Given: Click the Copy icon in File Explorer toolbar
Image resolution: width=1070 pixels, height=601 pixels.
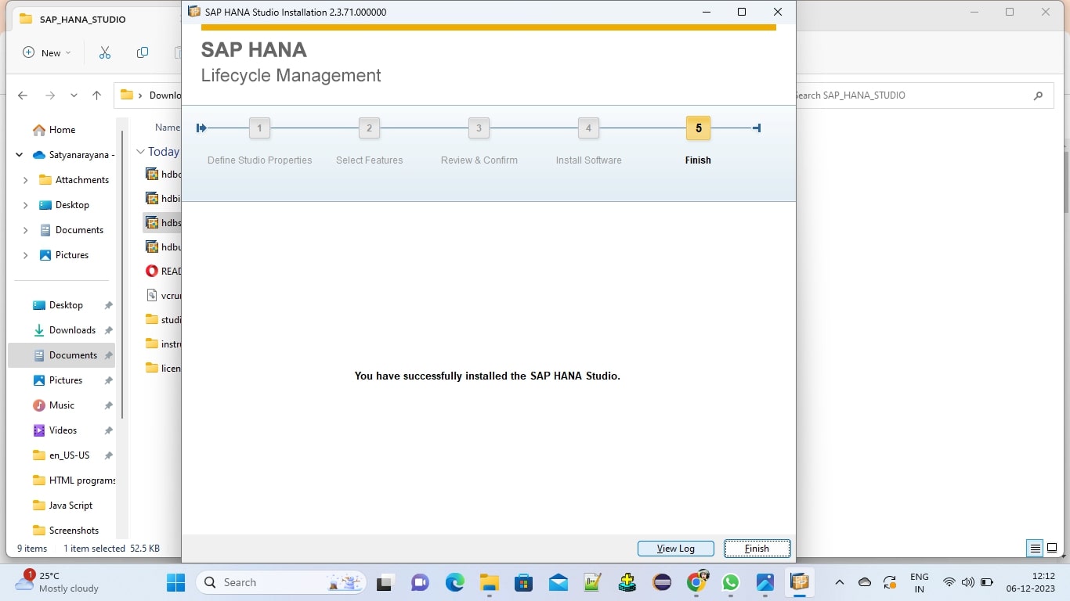Looking at the screenshot, I should click(x=142, y=52).
